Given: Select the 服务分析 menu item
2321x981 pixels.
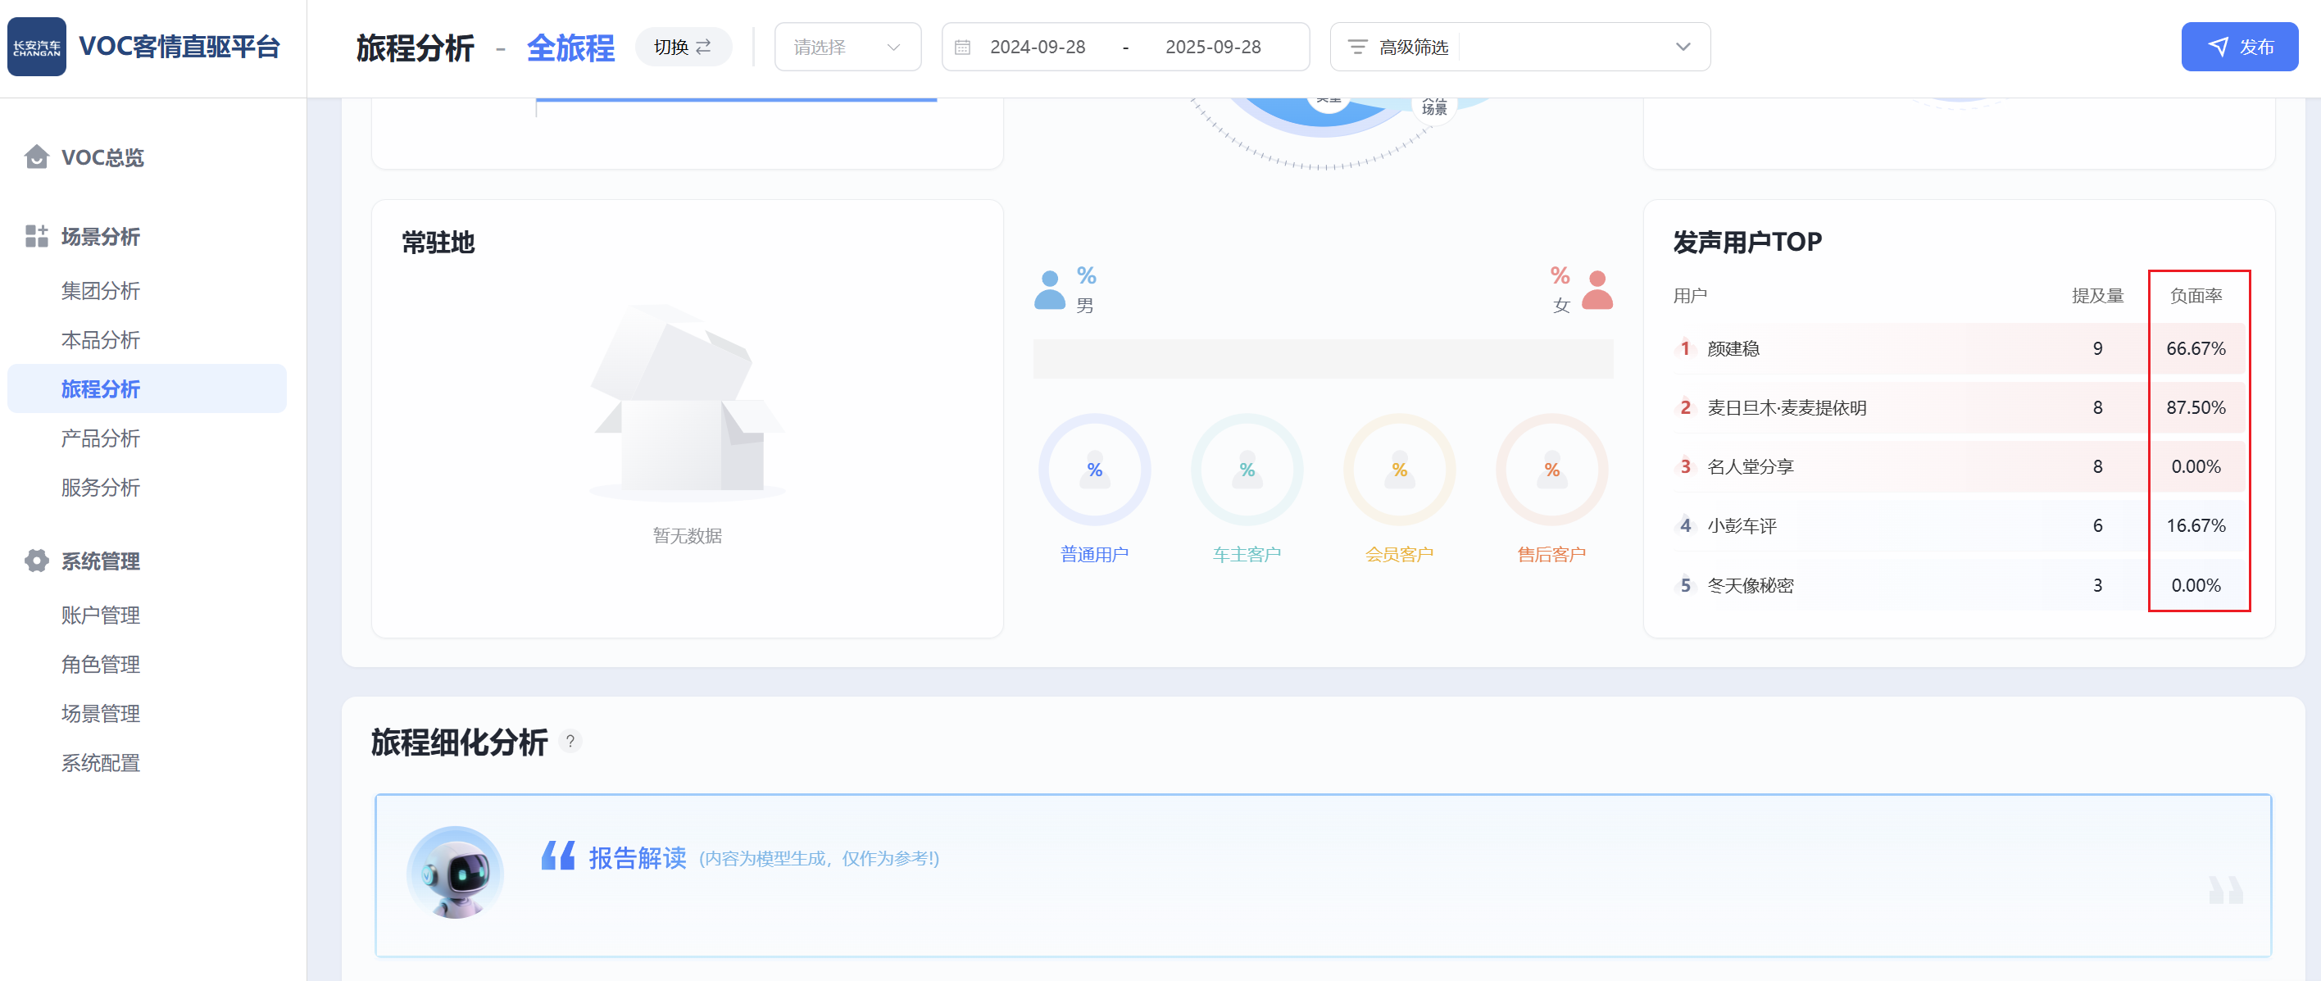Looking at the screenshot, I should (100, 488).
